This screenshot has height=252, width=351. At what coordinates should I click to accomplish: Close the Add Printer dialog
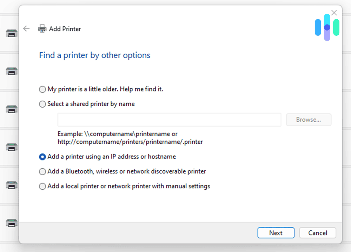click(x=334, y=12)
